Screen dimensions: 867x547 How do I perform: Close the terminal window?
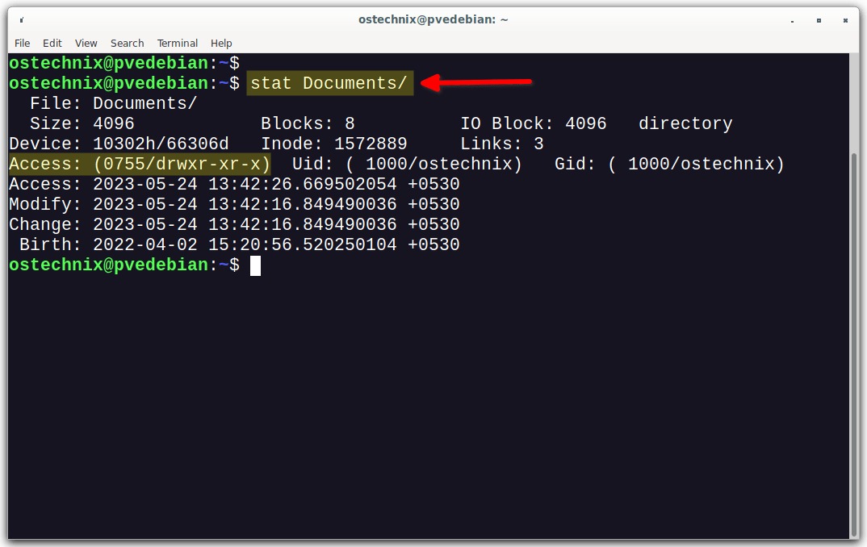tap(845, 20)
